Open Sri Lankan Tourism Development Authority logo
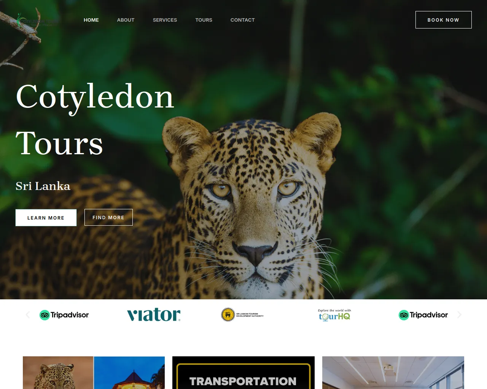The image size is (487, 389). (242, 315)
